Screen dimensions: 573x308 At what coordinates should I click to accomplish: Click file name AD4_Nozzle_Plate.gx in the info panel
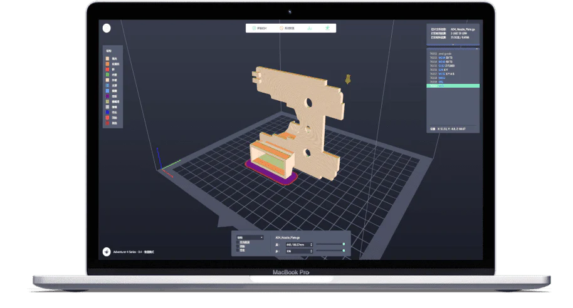463,29
